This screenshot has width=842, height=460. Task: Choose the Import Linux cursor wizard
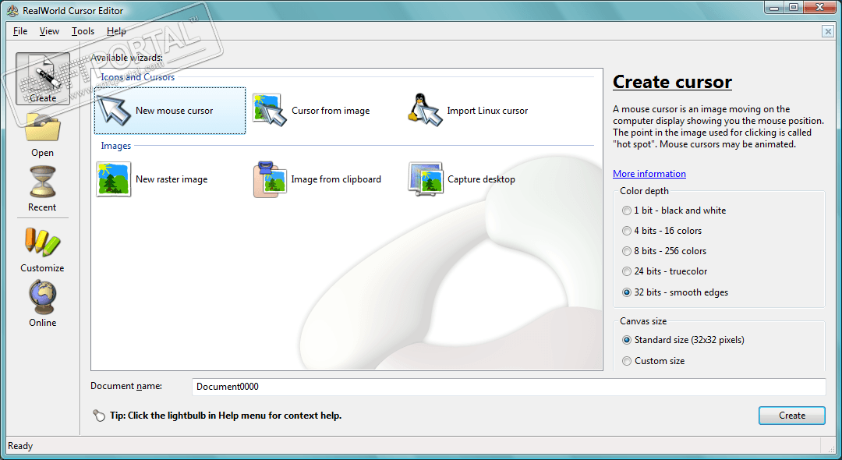click(x=468, y=111)
